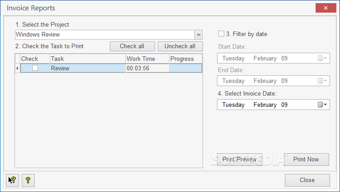Viewport: 340px width, 192px height.
Task: Open the Invoice Date calendar picker
Action: click(322, 105)
